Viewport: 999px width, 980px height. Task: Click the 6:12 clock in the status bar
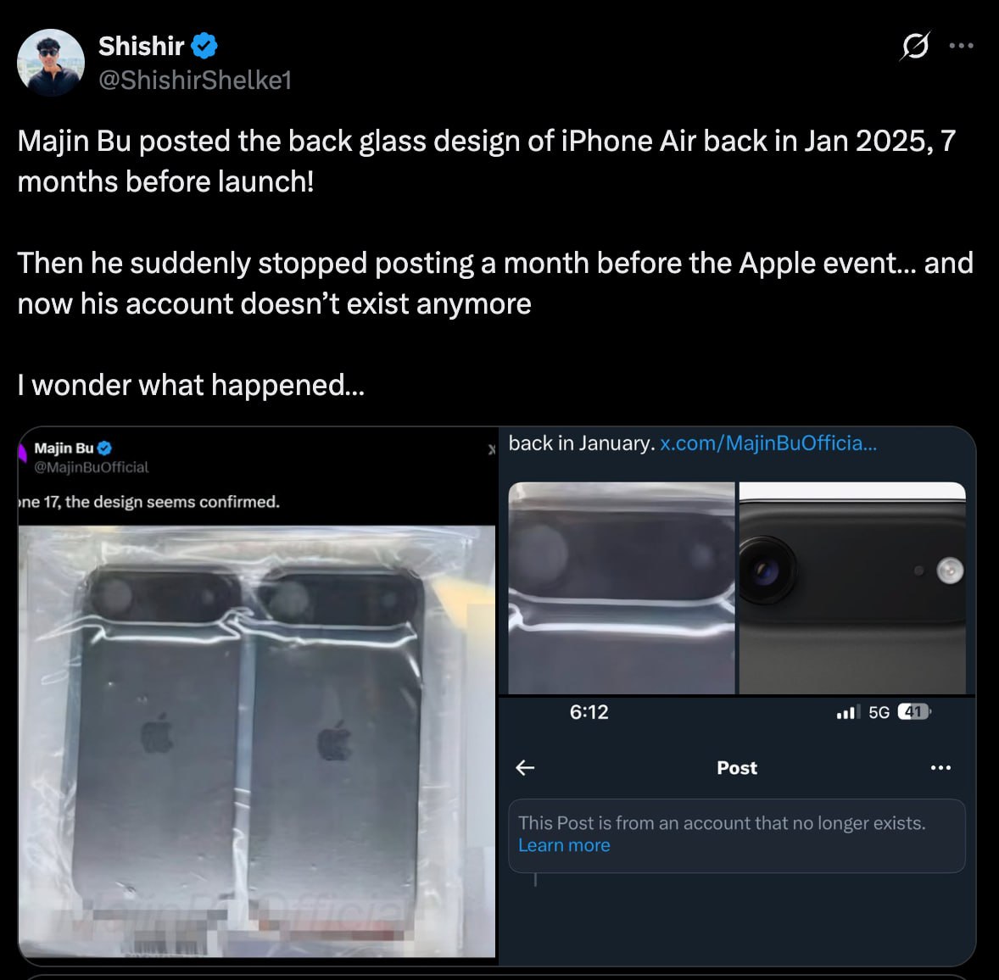click(x=589, y=712)
